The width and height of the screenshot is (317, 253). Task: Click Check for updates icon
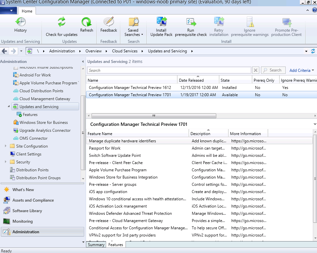click(x=62, y=22)
